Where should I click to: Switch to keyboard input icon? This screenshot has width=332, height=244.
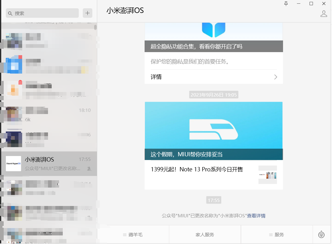pyautogui.click(x=321, y=234)
